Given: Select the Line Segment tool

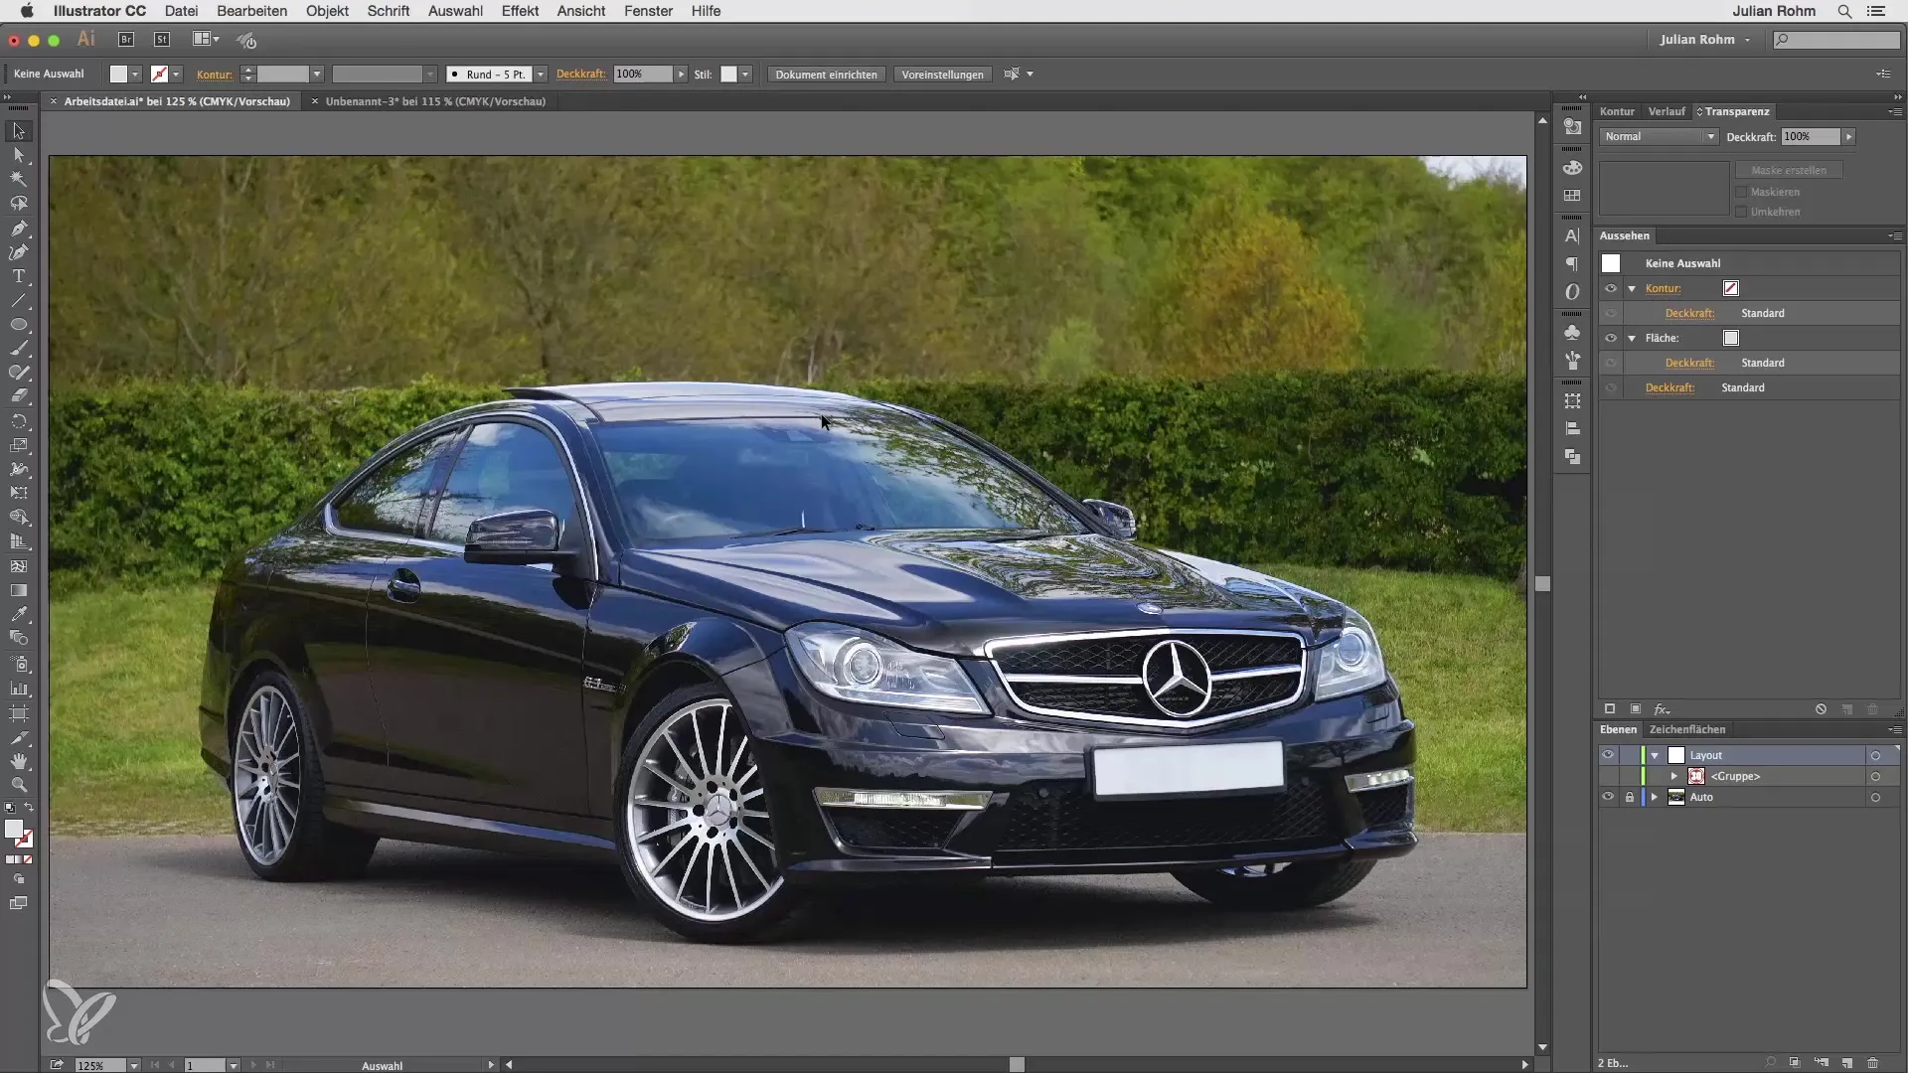Looking at the screenshot, I should tap(18, 301).
